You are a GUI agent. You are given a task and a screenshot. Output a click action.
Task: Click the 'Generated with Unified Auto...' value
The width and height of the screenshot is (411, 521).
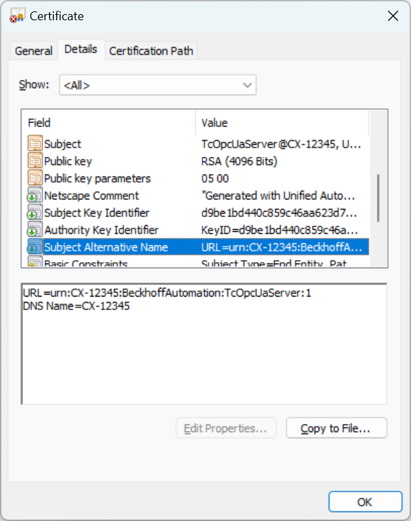(278, 195)
